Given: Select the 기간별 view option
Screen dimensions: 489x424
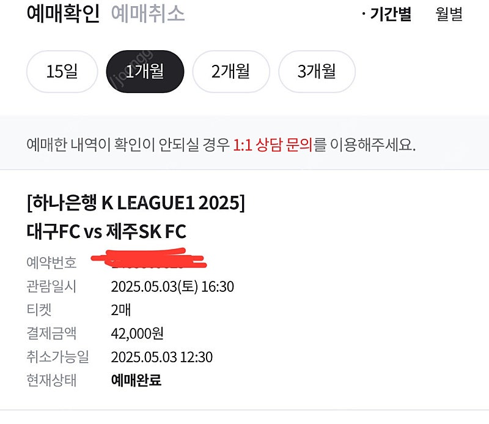Looking at the screenshot, I should pyautogui.click(x=387, y=14).
